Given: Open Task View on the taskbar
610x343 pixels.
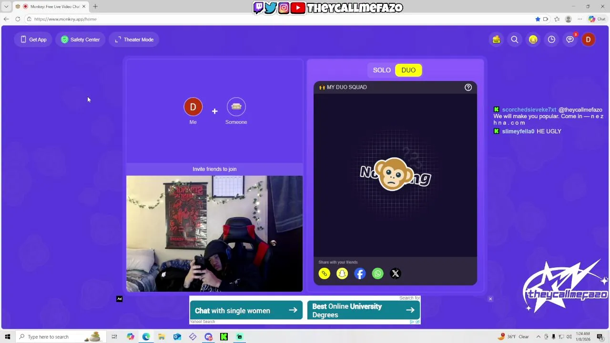Looking at the screenshot, I should tap(114, 337).
